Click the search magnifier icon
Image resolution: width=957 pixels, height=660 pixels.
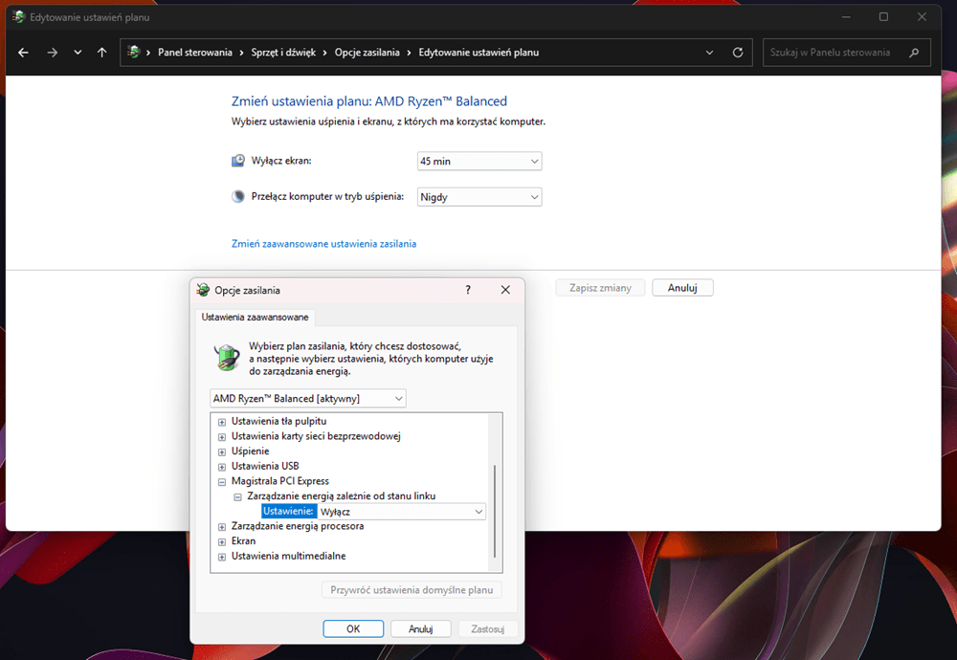click(914, 53)
